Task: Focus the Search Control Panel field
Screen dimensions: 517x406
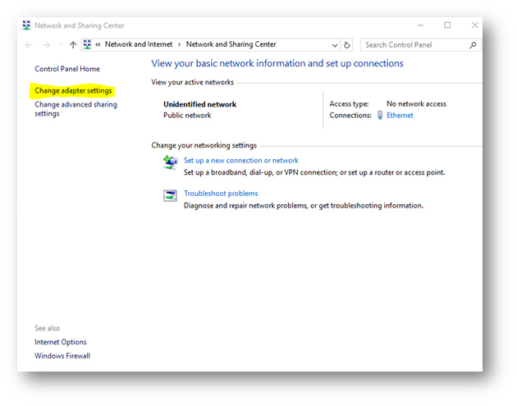Action: [x=414, y=45]
